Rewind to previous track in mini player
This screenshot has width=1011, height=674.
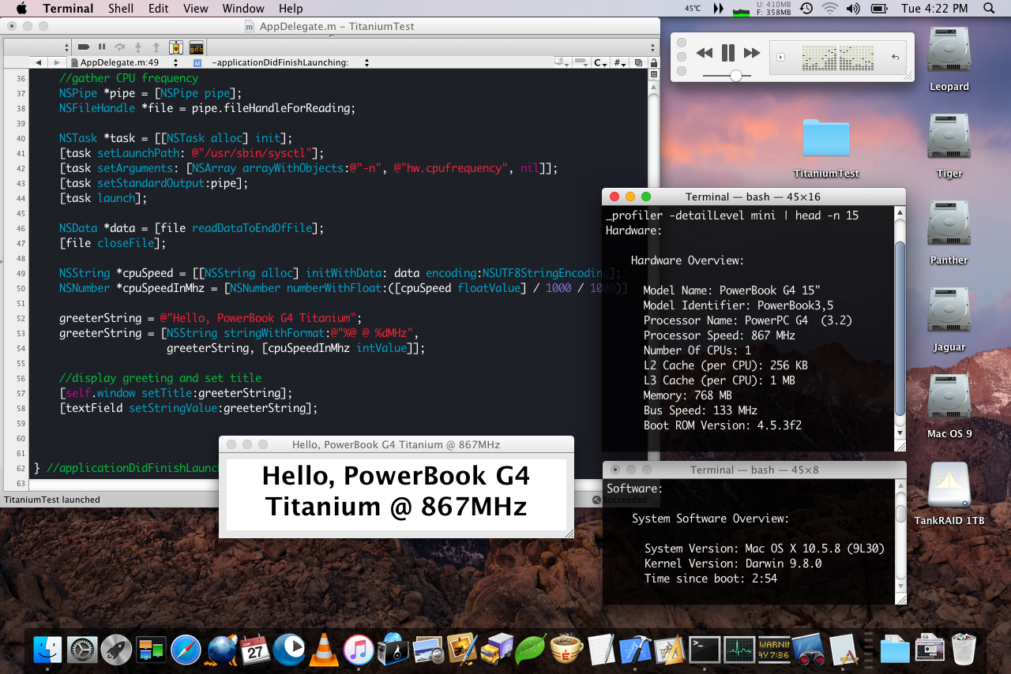[704, 54]
